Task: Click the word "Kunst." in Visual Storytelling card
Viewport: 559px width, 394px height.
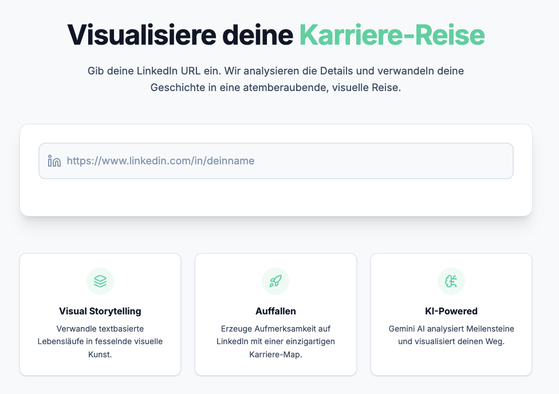Action: click(x=100, y=354)
